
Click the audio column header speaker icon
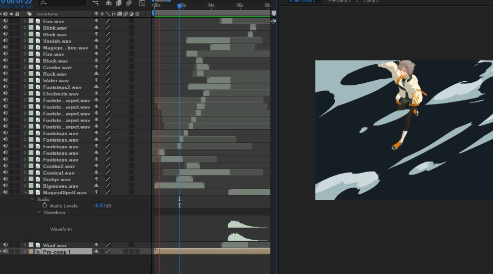pyautogui.click(x=6, y=14)
